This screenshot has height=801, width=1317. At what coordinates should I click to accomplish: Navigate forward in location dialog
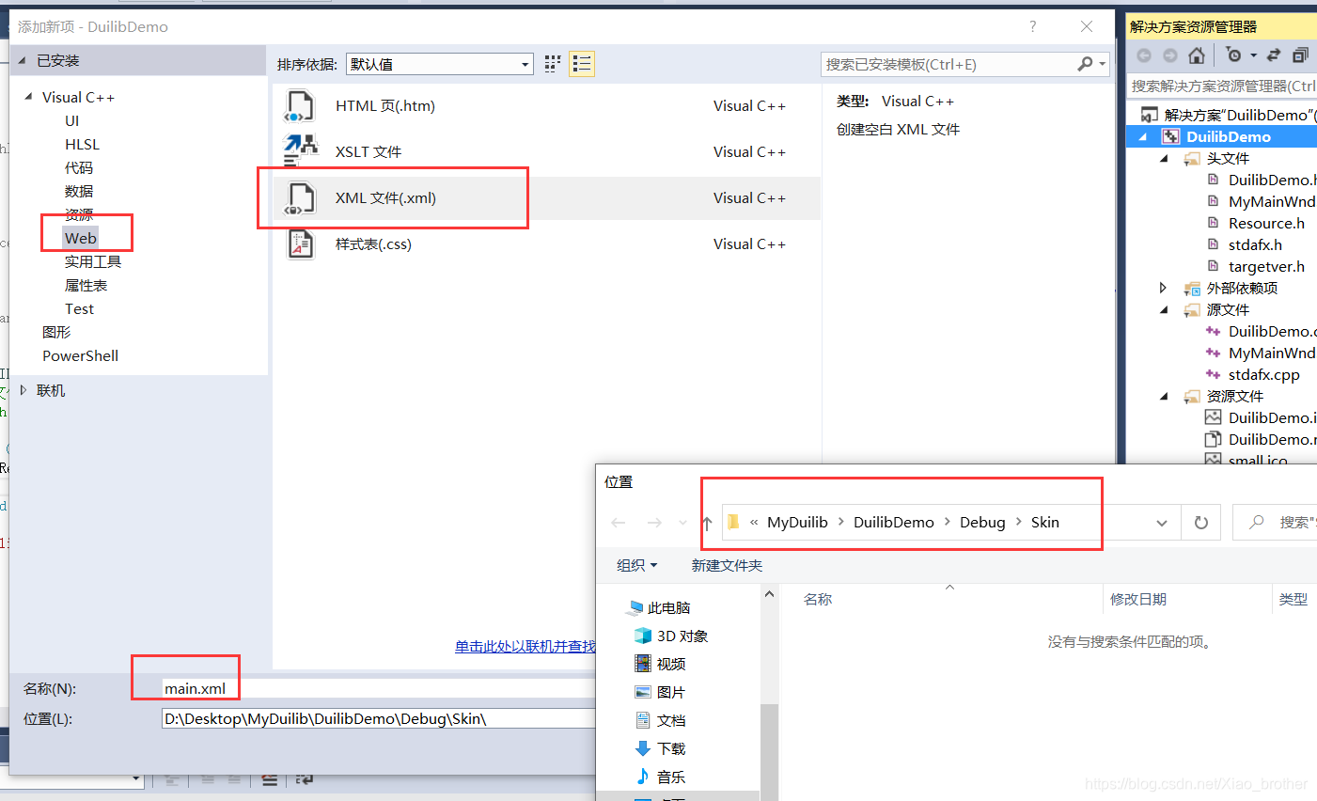(654, 523)
